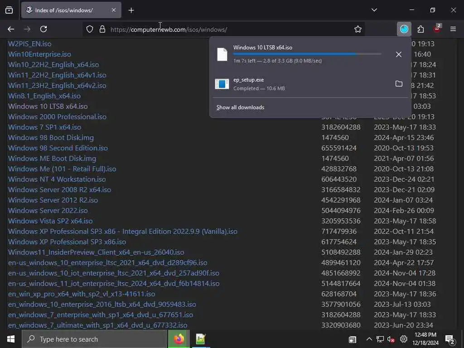Go back to the previous page

pos(11,29)
